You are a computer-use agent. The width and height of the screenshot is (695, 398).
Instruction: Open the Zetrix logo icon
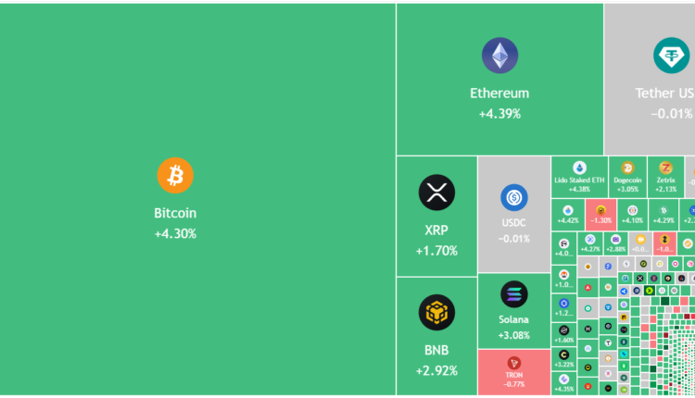coord(665,168)
